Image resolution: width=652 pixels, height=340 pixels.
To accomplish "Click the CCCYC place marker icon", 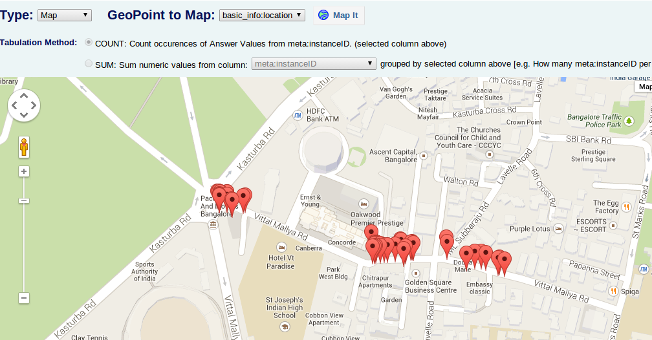I will click(490, 154).
